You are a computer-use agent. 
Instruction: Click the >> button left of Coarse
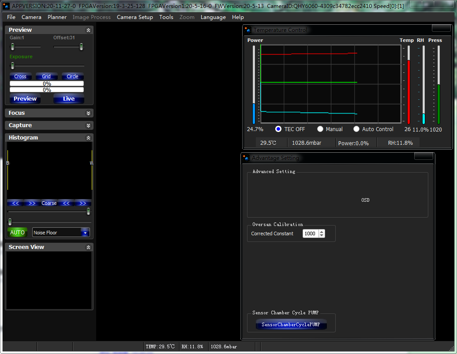click(x=32, y=203)
